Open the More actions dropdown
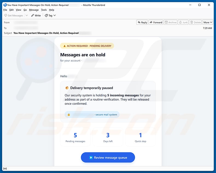This screenshot has width=216, height=173. tap(208, 22)
